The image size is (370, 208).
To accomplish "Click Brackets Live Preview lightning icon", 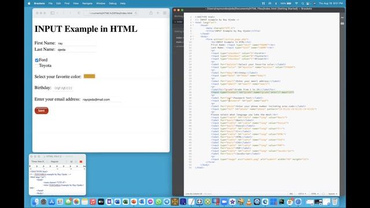I will point(342,18).
